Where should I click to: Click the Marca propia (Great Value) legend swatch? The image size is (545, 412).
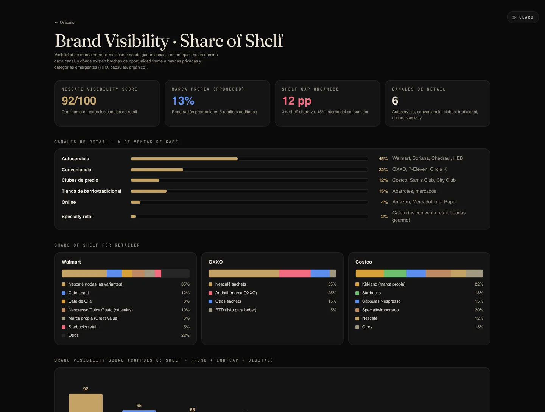click(64, 318)
